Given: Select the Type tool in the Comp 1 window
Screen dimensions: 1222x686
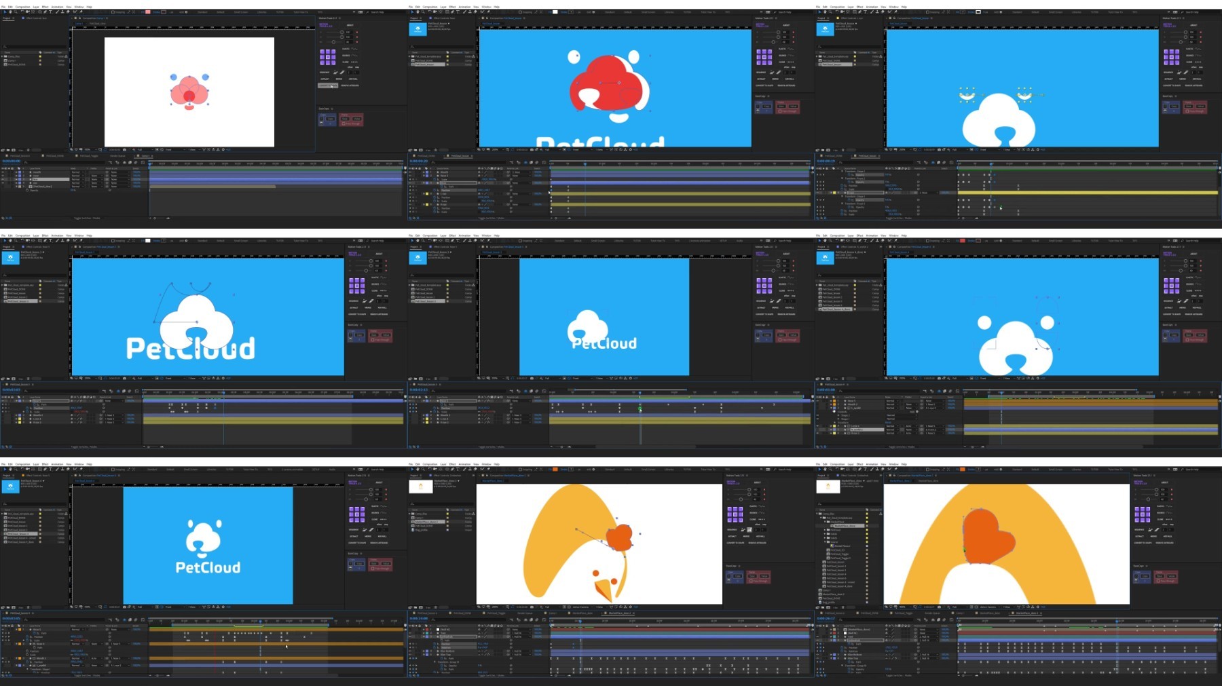Looking at the screenshot, I should pos(50,12).
